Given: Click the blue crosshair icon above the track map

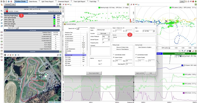Looking at the screenshot, I should click(x=16, y=55).
